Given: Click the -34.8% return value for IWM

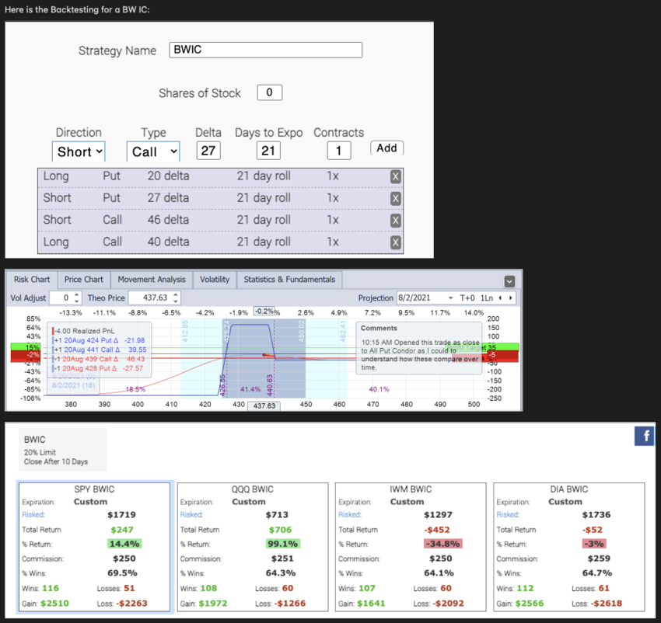Looking at the screenshot, I should 442,544.
